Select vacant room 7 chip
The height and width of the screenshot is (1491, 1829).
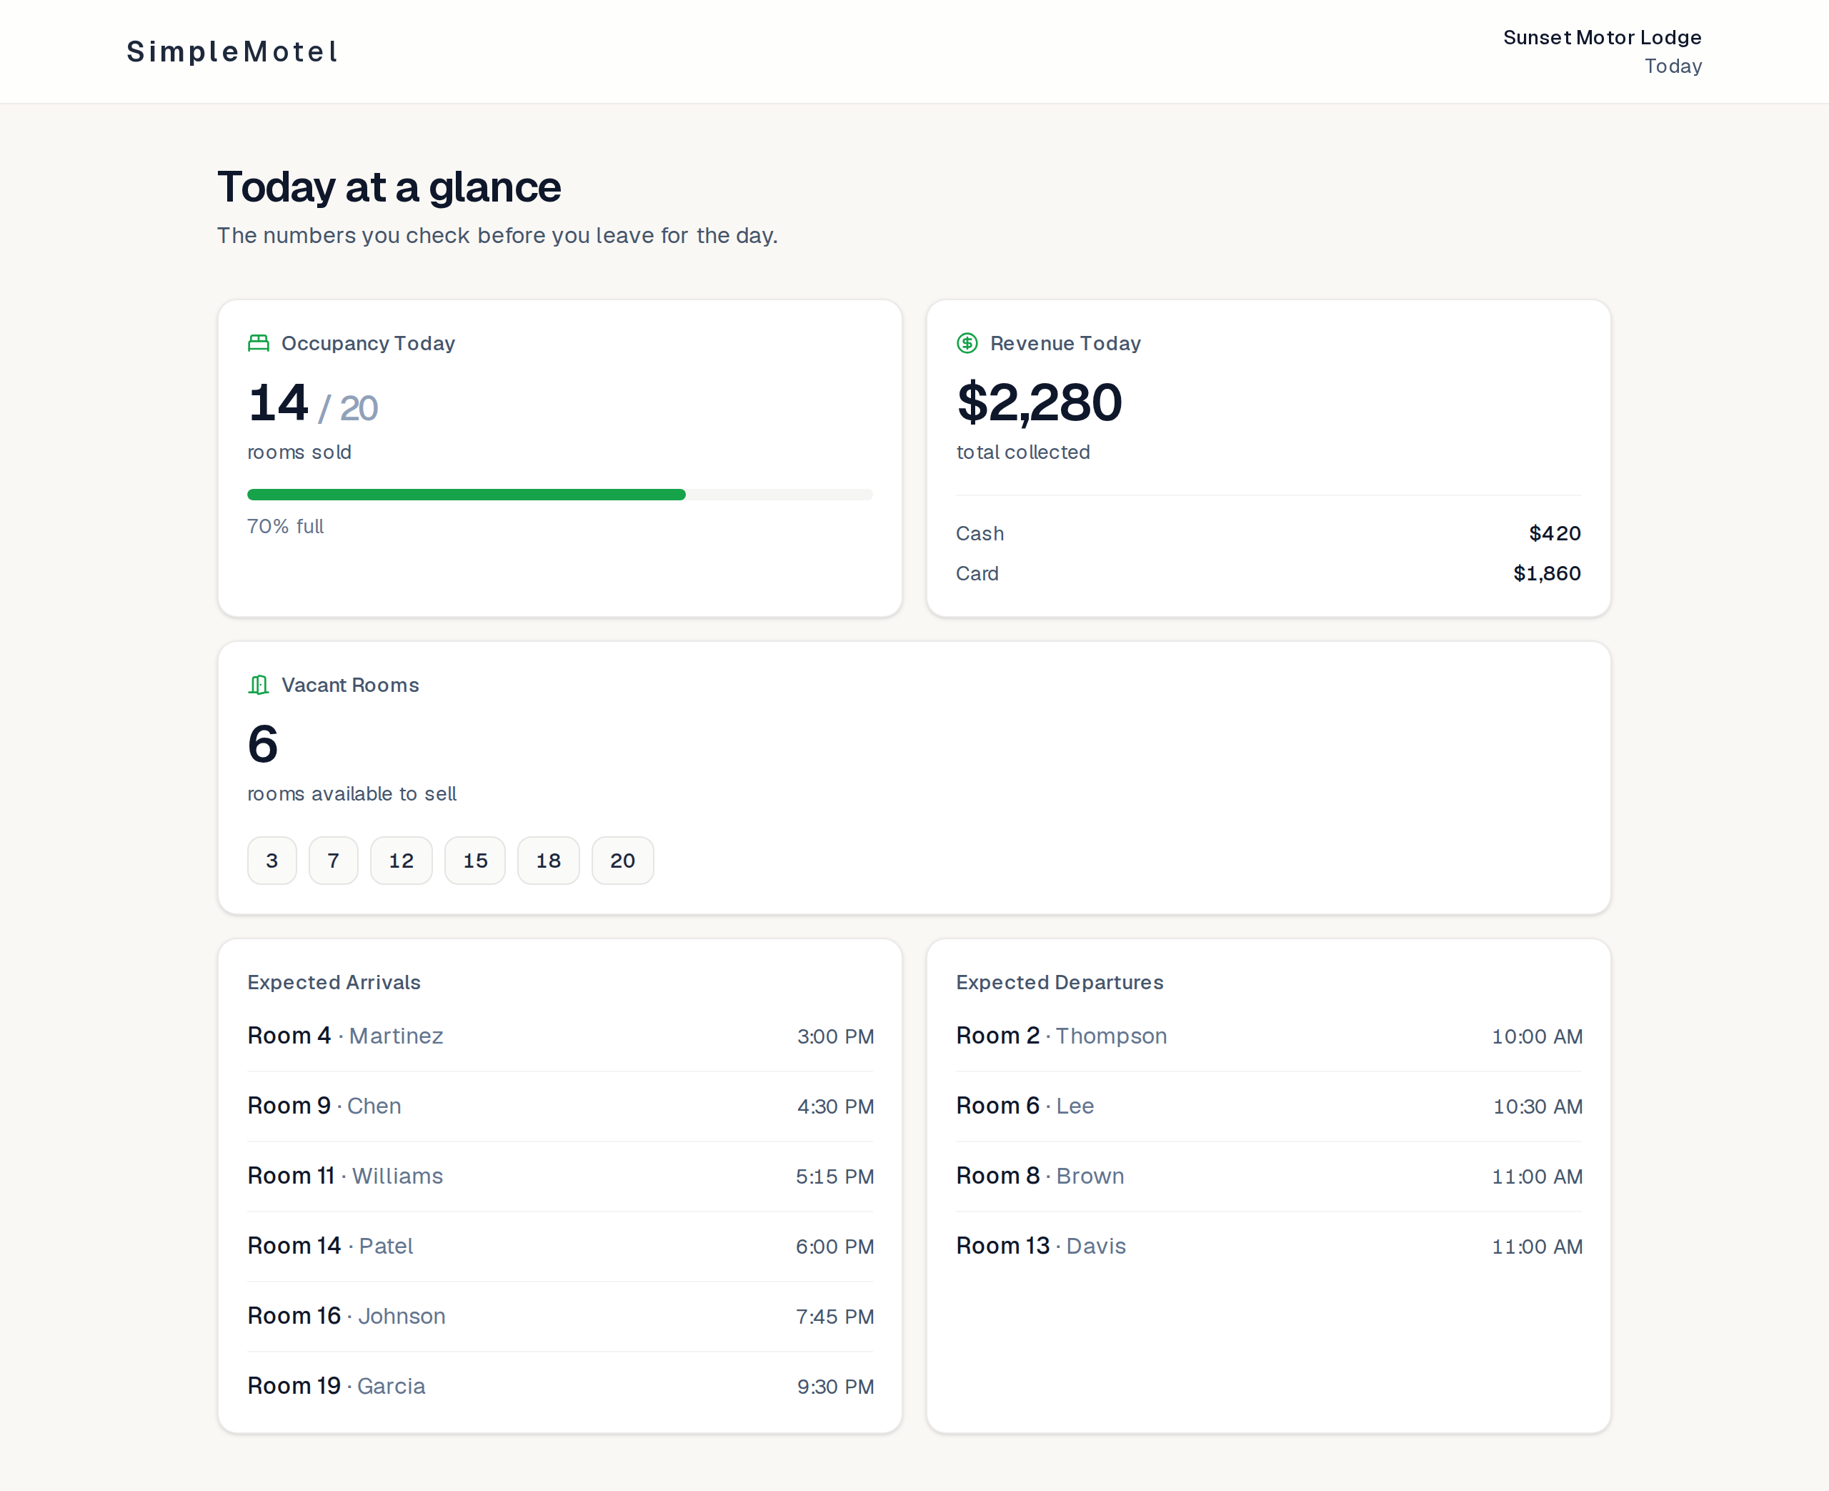[334, 861]
